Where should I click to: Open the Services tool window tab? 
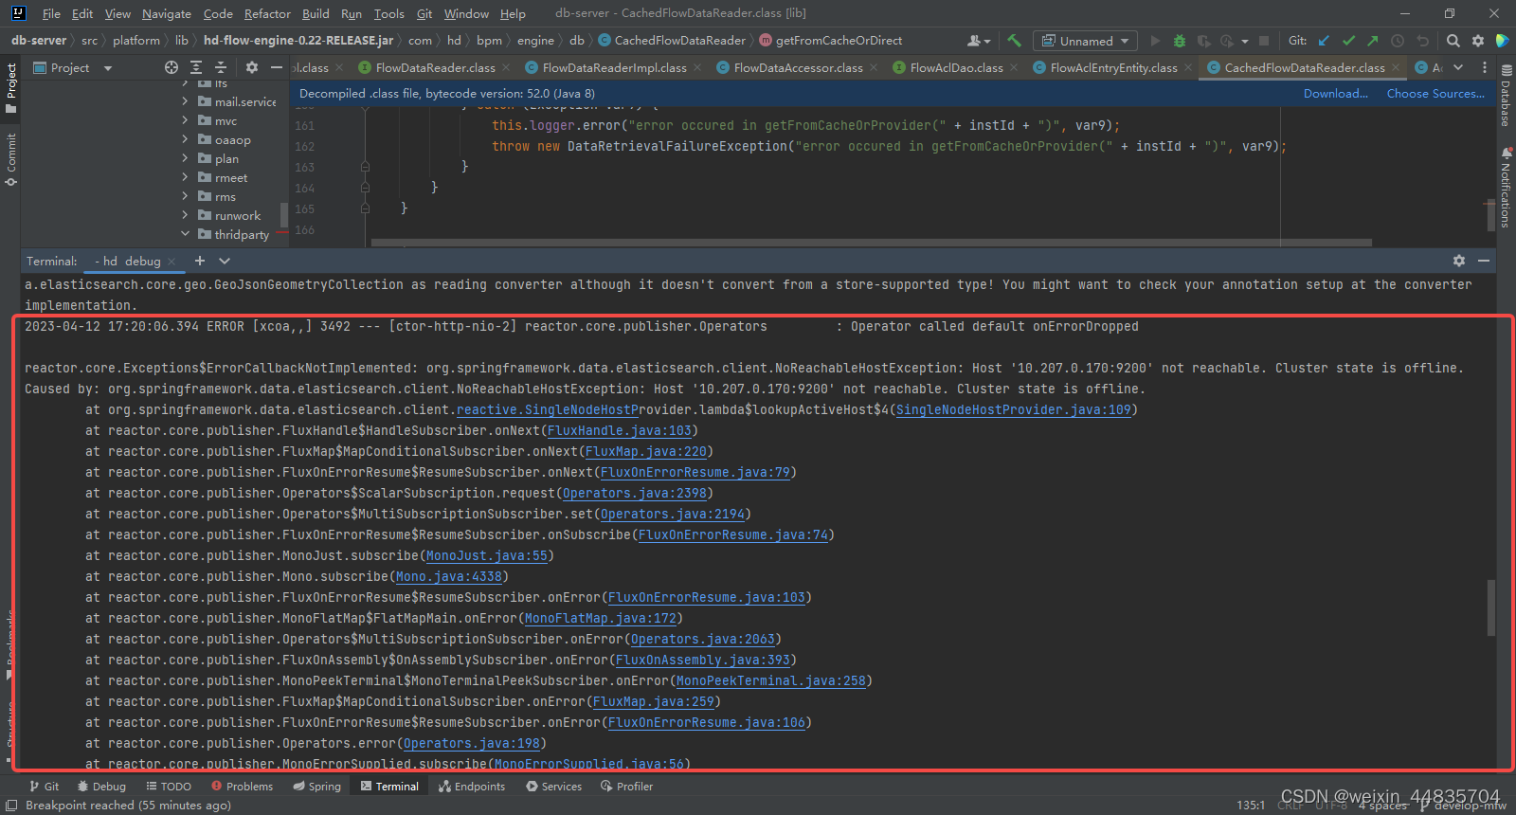(554, 787)
